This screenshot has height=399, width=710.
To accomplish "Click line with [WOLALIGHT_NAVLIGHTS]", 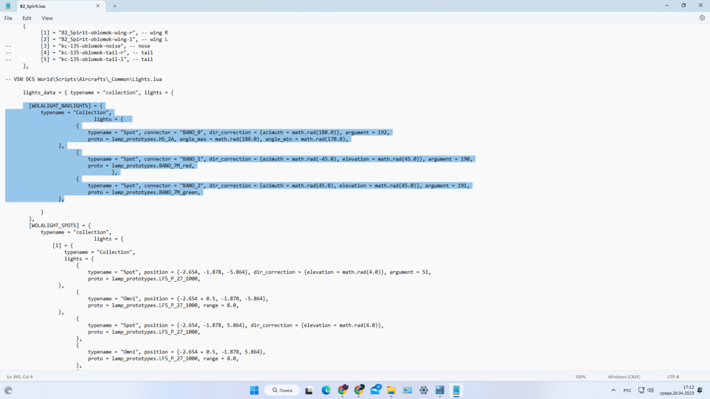I will (65, 106).
